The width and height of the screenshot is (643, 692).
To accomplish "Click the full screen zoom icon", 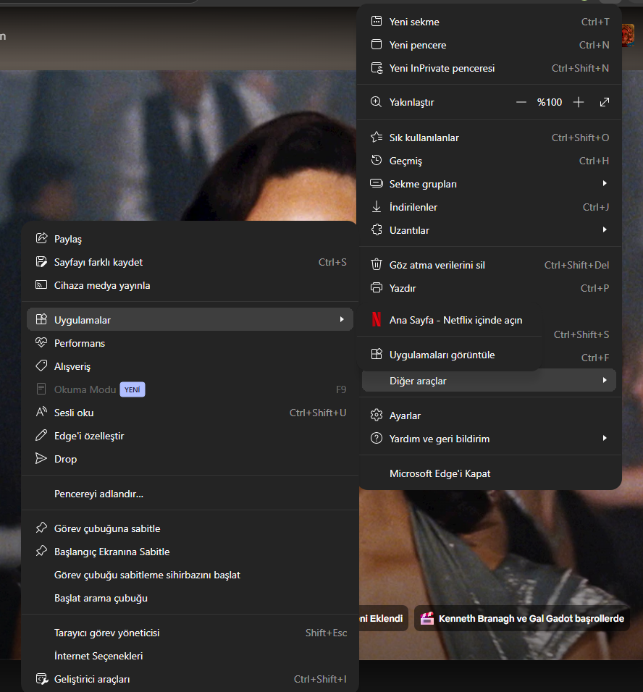I will click(605, 102).
